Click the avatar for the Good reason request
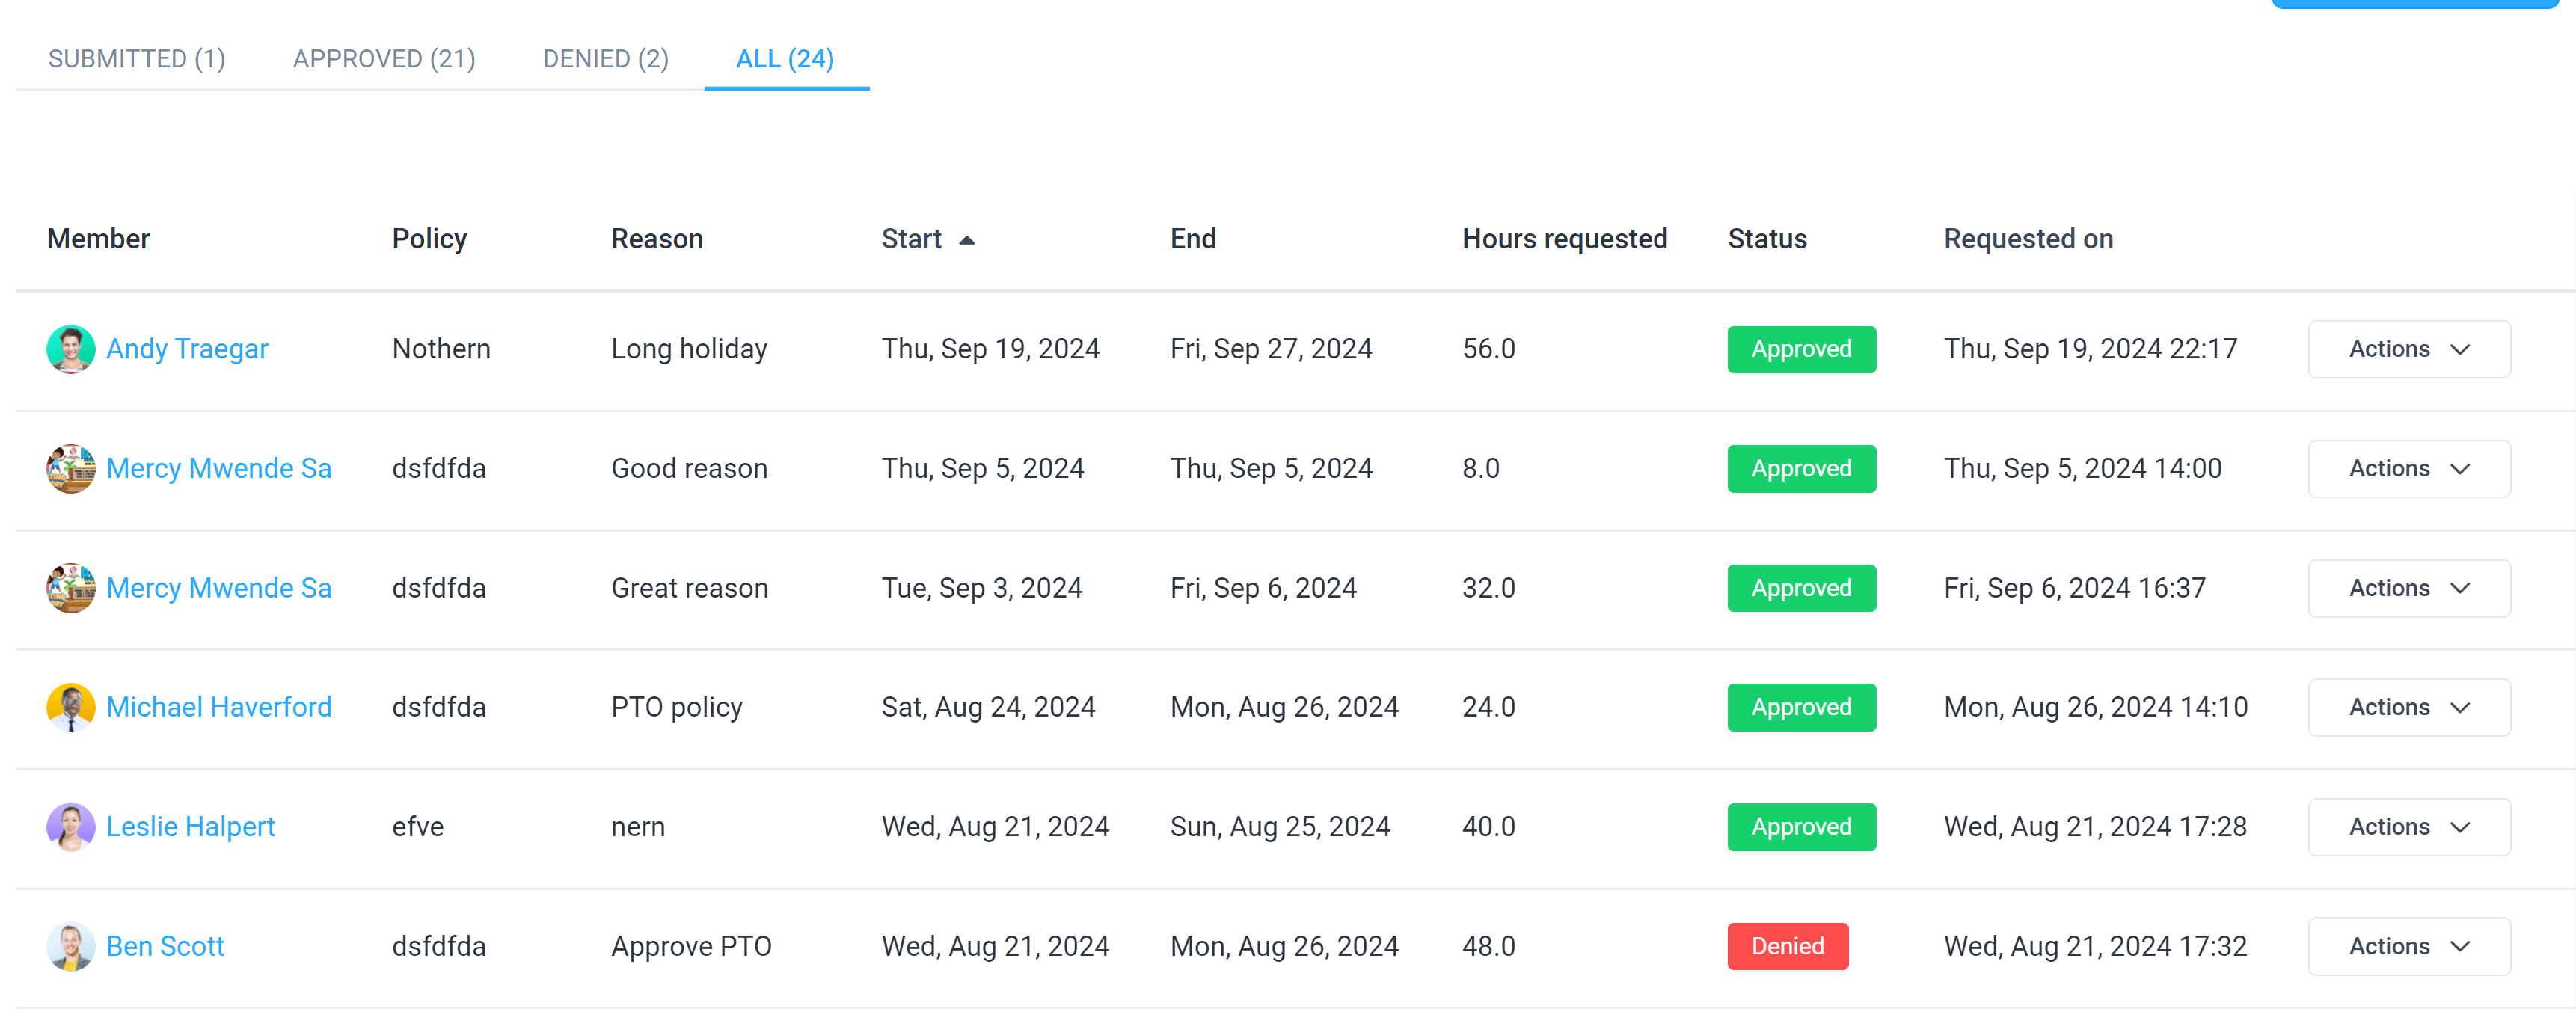The height and width of the screenshot is (1012, 2576). [71, 468]
